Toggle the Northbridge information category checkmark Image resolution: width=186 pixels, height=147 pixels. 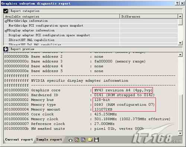[6, 21]
